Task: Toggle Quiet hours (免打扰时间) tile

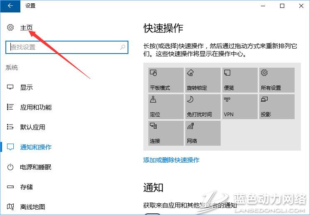Action: point(202,107)
